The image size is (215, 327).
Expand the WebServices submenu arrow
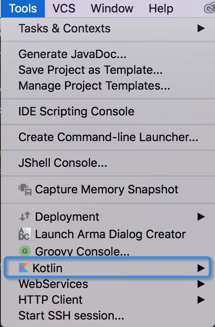coord(201,284)
